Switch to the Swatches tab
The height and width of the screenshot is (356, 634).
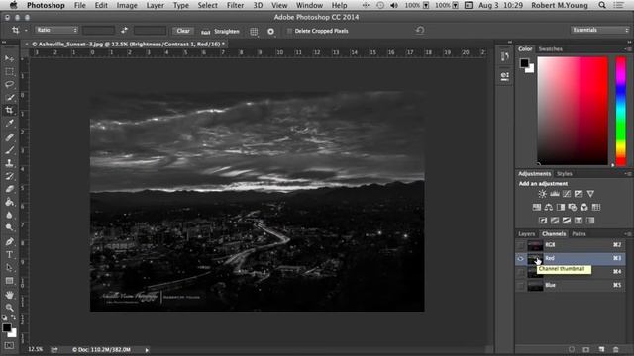551,49
